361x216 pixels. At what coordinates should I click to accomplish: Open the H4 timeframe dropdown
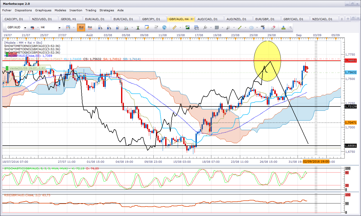pyautogui.click(x=59, y=28)
